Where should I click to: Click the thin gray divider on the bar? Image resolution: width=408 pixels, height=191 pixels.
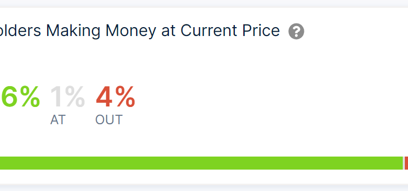pos(404,163)
